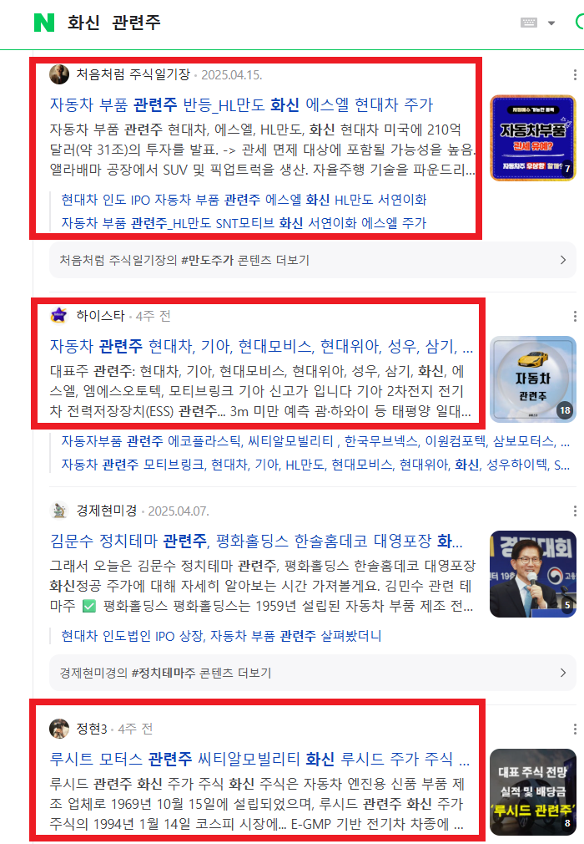Click the 처음처럼 주식일기장 profile avatar
This screenshot has height=844, width=584.
[x=59, y=74]
